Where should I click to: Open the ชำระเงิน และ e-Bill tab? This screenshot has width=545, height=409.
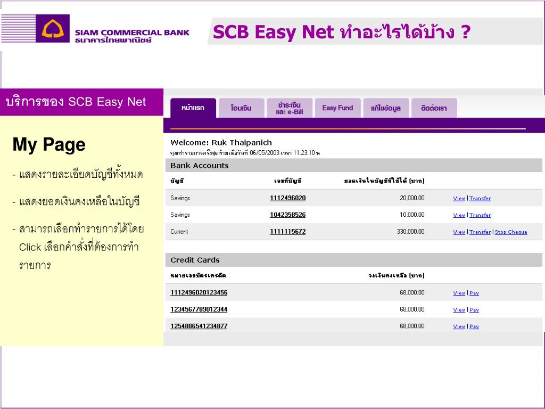pyautogui.click(x=290, y=108)
